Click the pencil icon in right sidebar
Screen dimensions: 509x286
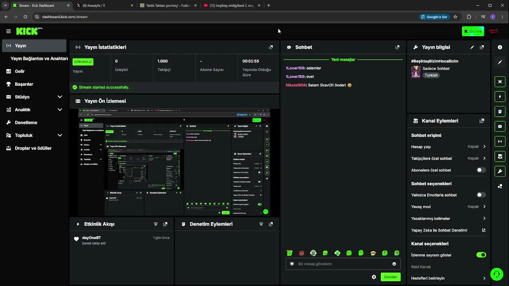click(500, 62)
